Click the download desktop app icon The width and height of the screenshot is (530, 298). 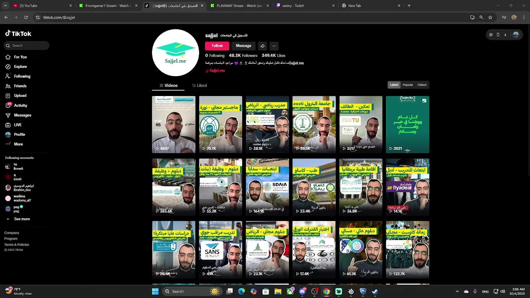(505, 35)
